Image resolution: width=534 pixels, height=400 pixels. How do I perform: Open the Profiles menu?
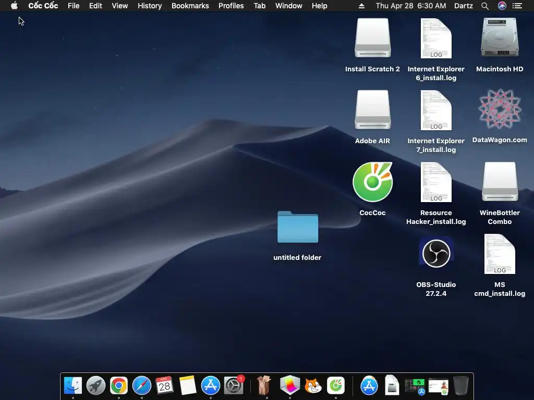click(x=231, y=6)
